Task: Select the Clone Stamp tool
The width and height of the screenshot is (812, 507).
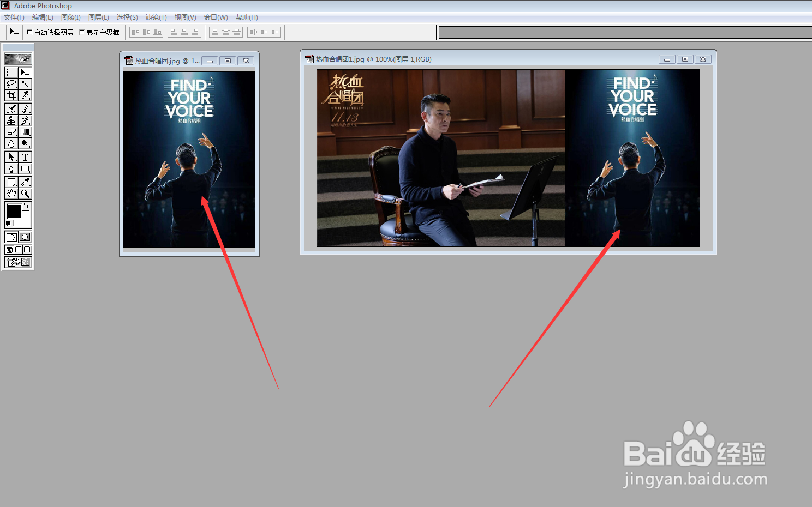Action: coord(11,120)
